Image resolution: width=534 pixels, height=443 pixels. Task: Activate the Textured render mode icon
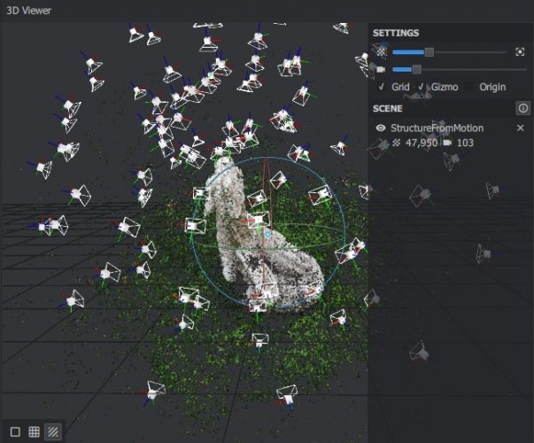point(53,431)
